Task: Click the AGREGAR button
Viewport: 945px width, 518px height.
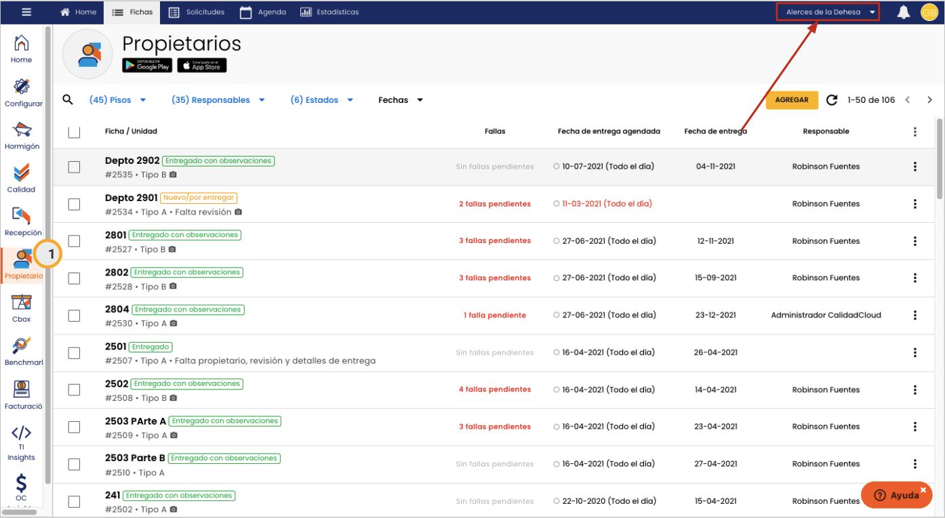Action: click(792, 100)
